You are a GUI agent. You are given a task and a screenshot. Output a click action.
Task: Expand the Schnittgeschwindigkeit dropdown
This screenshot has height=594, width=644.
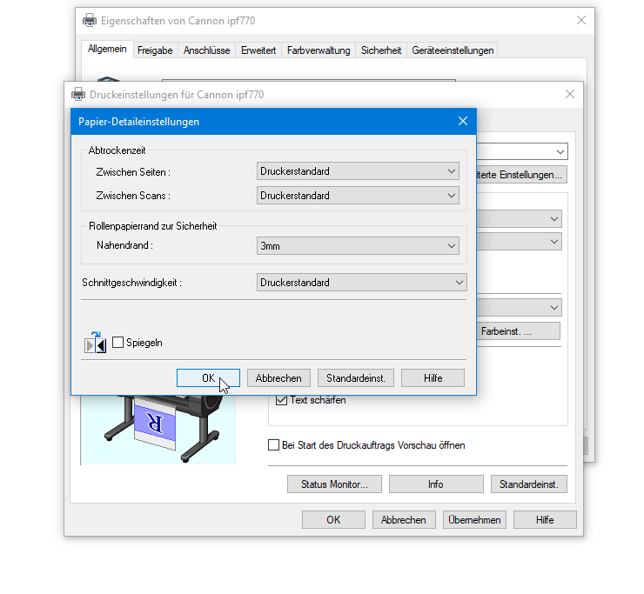(362, 283)
